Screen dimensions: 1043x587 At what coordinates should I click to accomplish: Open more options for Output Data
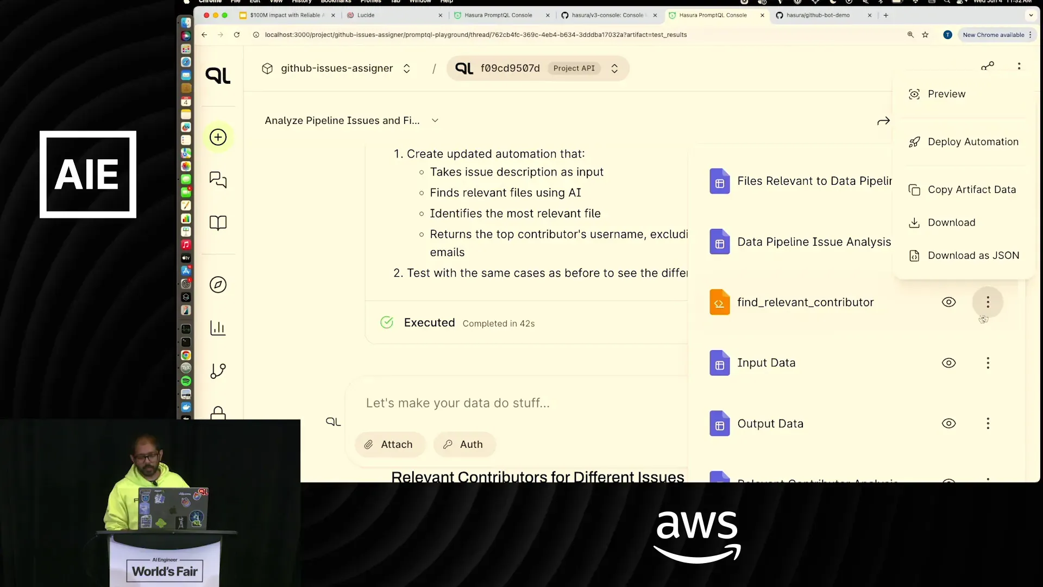pos(988,423)
